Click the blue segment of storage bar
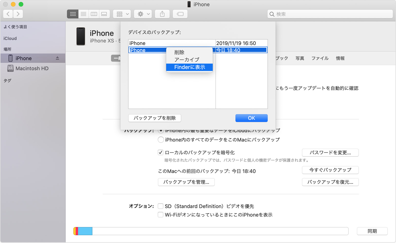Screen dimensions: 396x243 (x=85, y=231)
